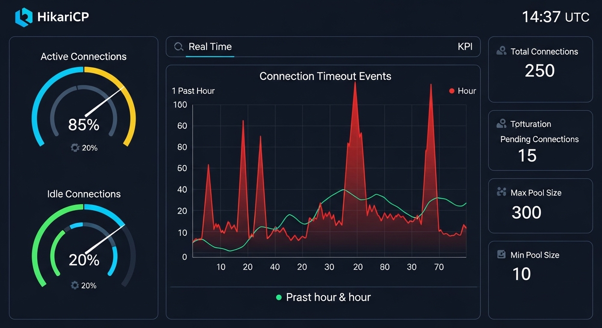Viewport: 602px width, 328px height.
Task: Click the 14:37 UTC clock display
Action: [555, 17]
